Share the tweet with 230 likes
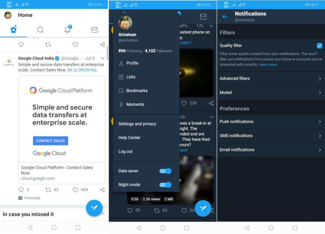This screenshot has width=325, height=234. (211, 103)
